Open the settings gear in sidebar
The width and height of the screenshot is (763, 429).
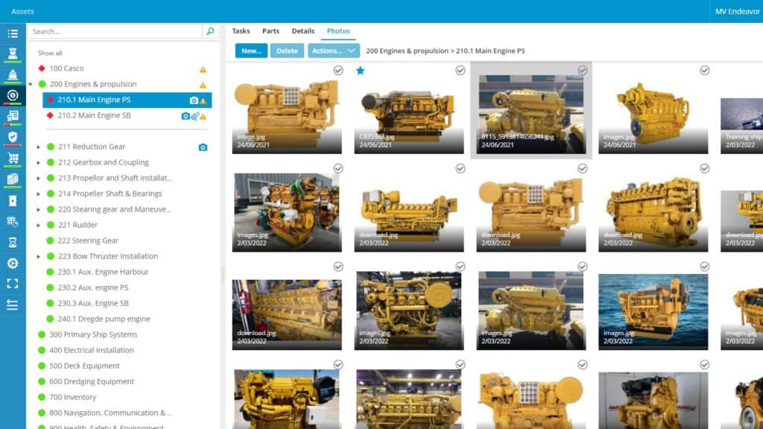click(x=12, y=263)
